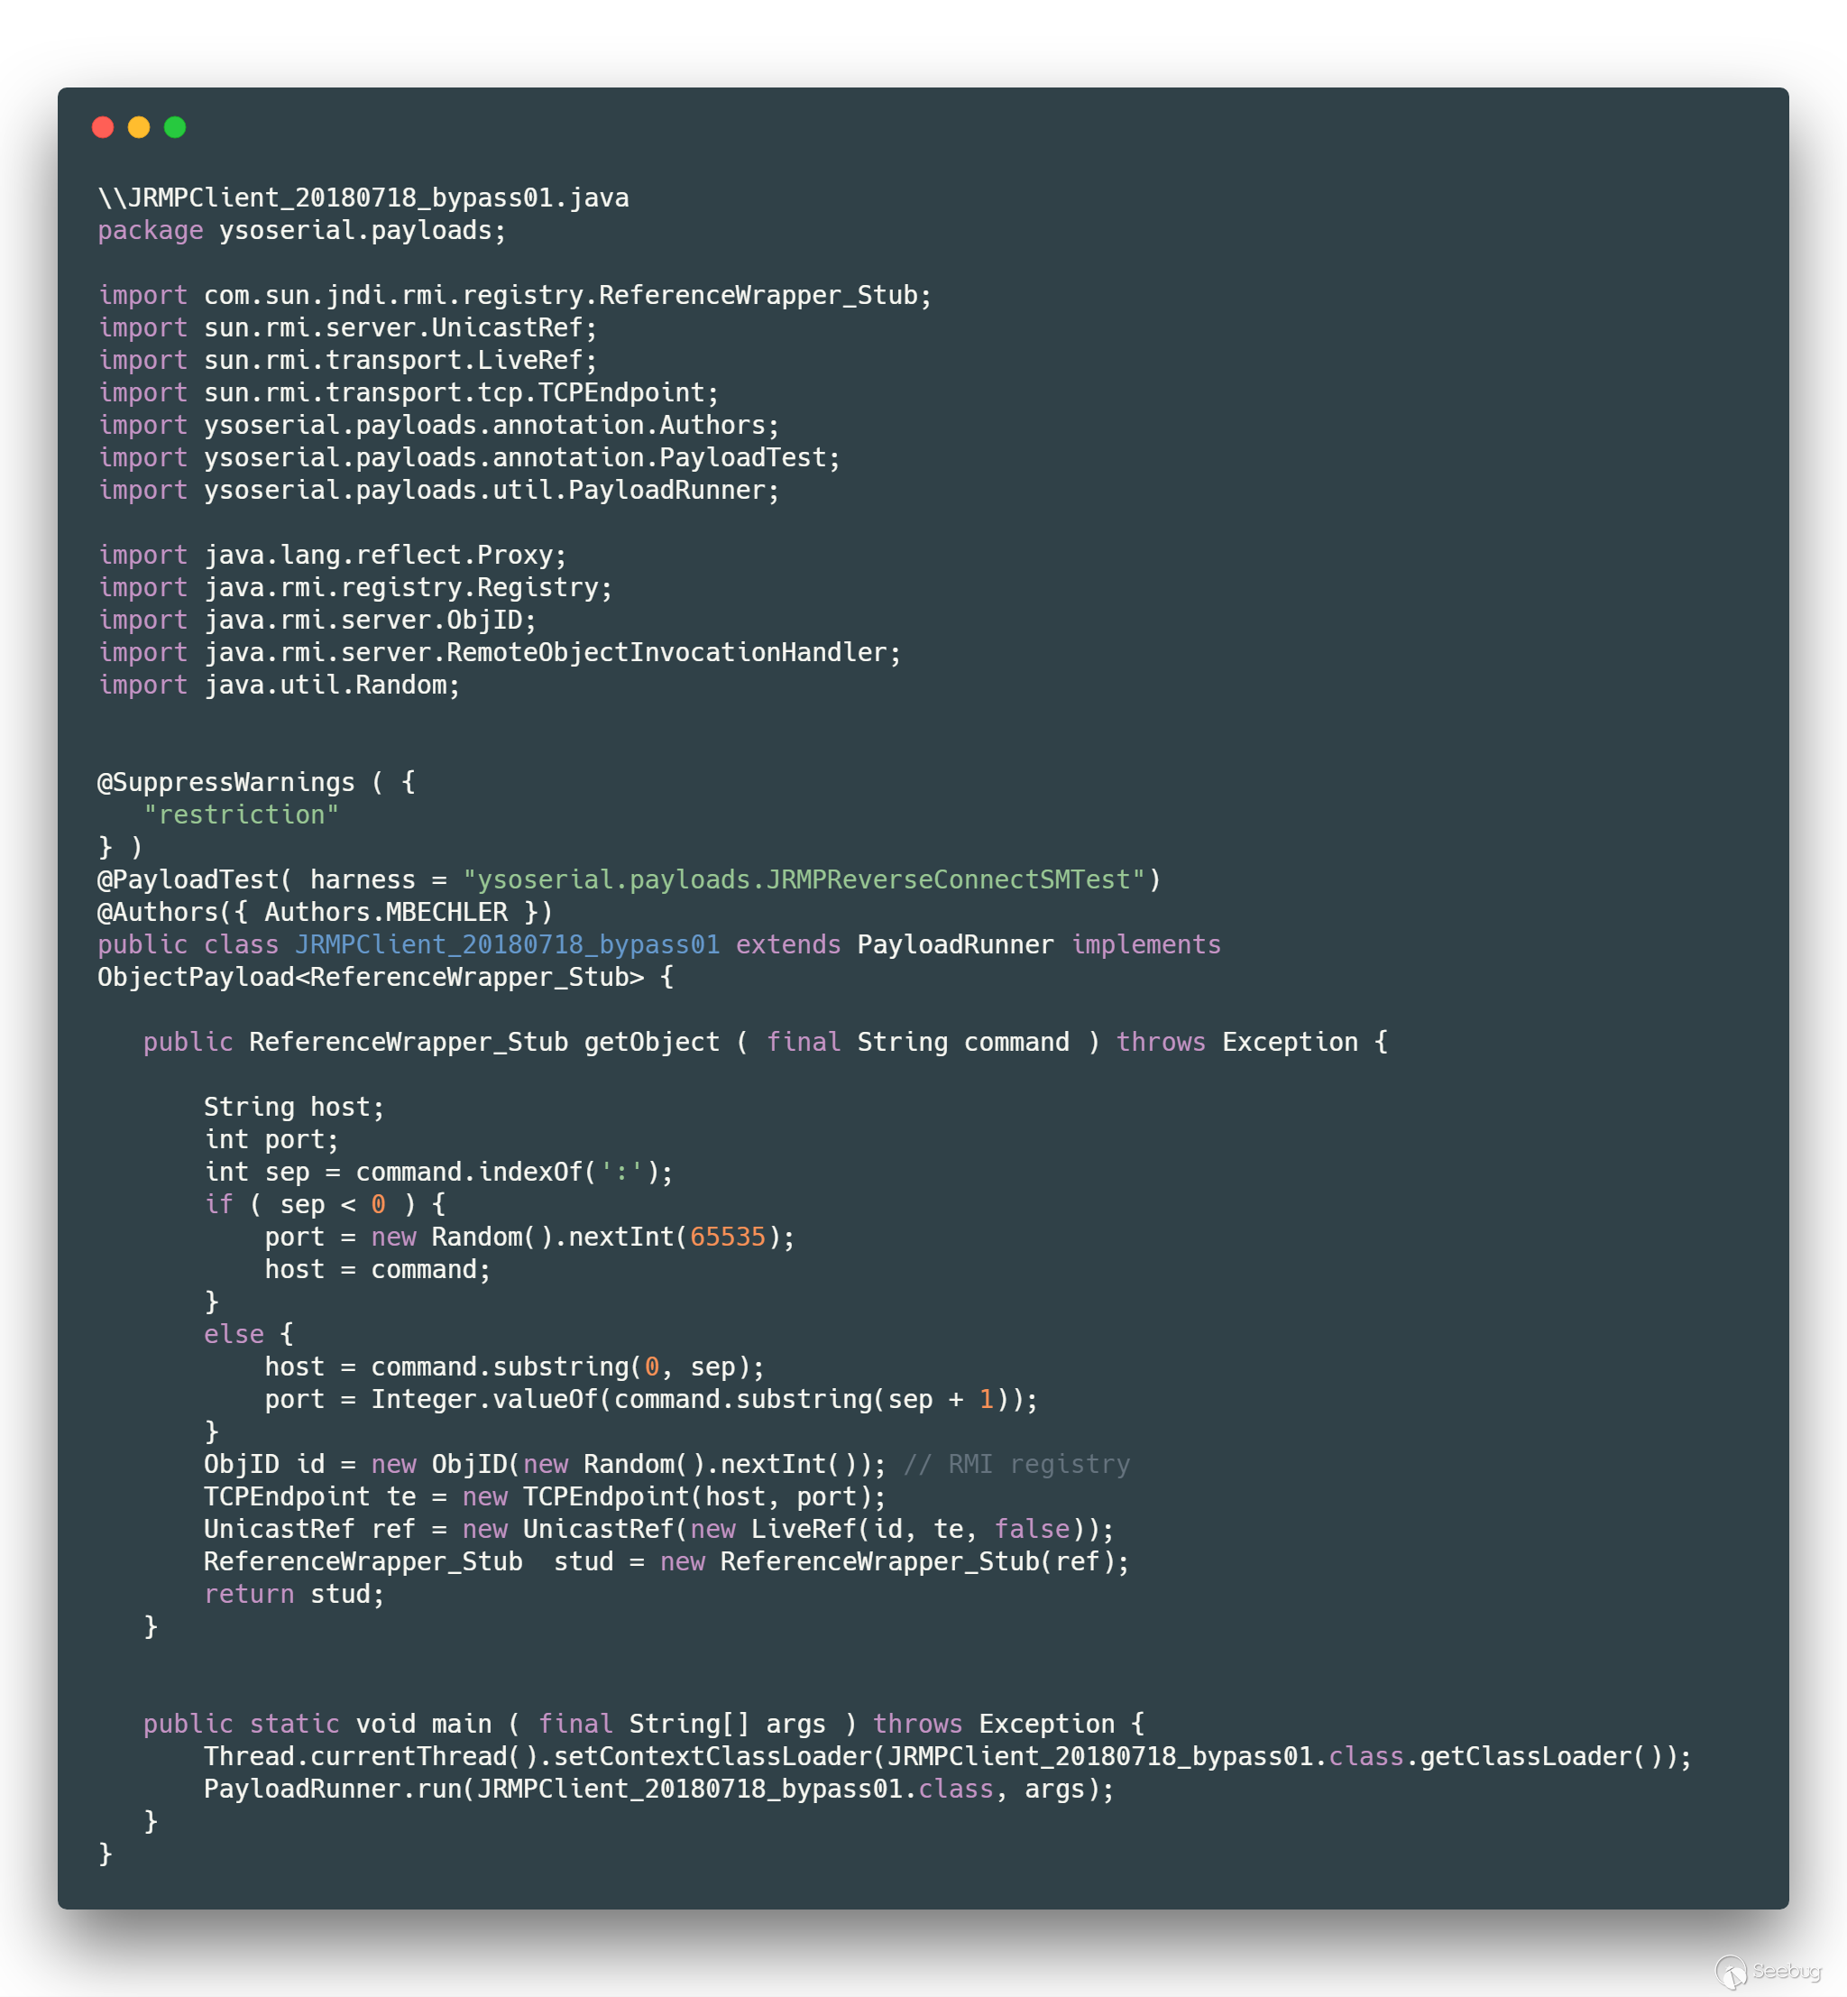Click the line 'import sun.rmi.server.UnicastRef;'

[348, 327]
